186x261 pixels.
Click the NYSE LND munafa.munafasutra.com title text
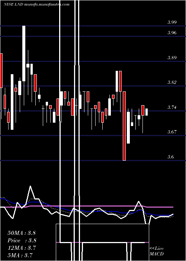coord(36,4)
